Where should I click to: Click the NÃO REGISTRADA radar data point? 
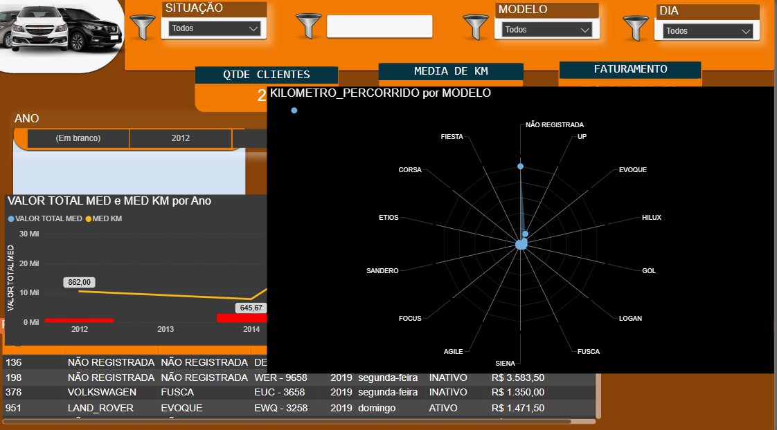click(520, 166)
